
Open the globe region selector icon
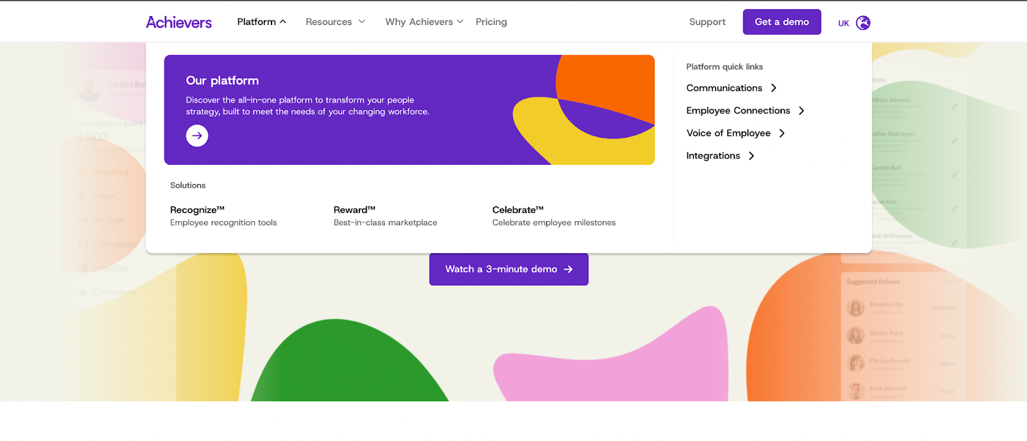click(x=863, y=23)
